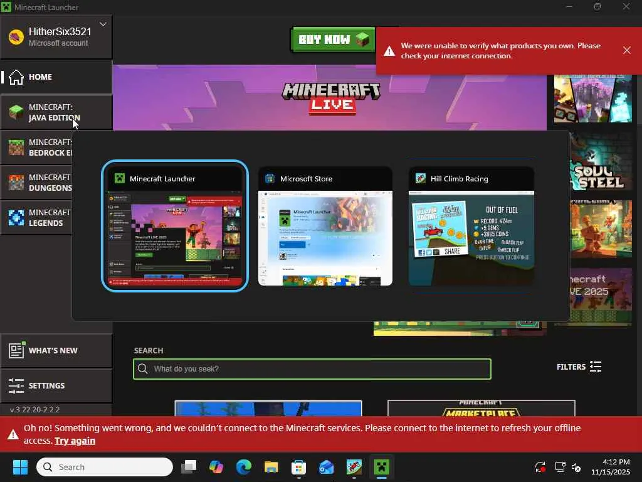Click the warning icon in the bottom error banner
The width and height of the screenshot is (642, 482).
tap(13, 434)
